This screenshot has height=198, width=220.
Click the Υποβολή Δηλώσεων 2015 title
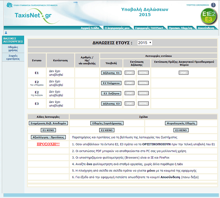click(x=145, y=12)
